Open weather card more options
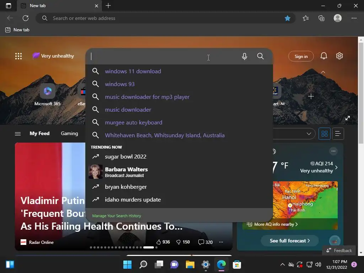Image resolution: width=364 pixels, height=273 pixels. pos(333,151)
